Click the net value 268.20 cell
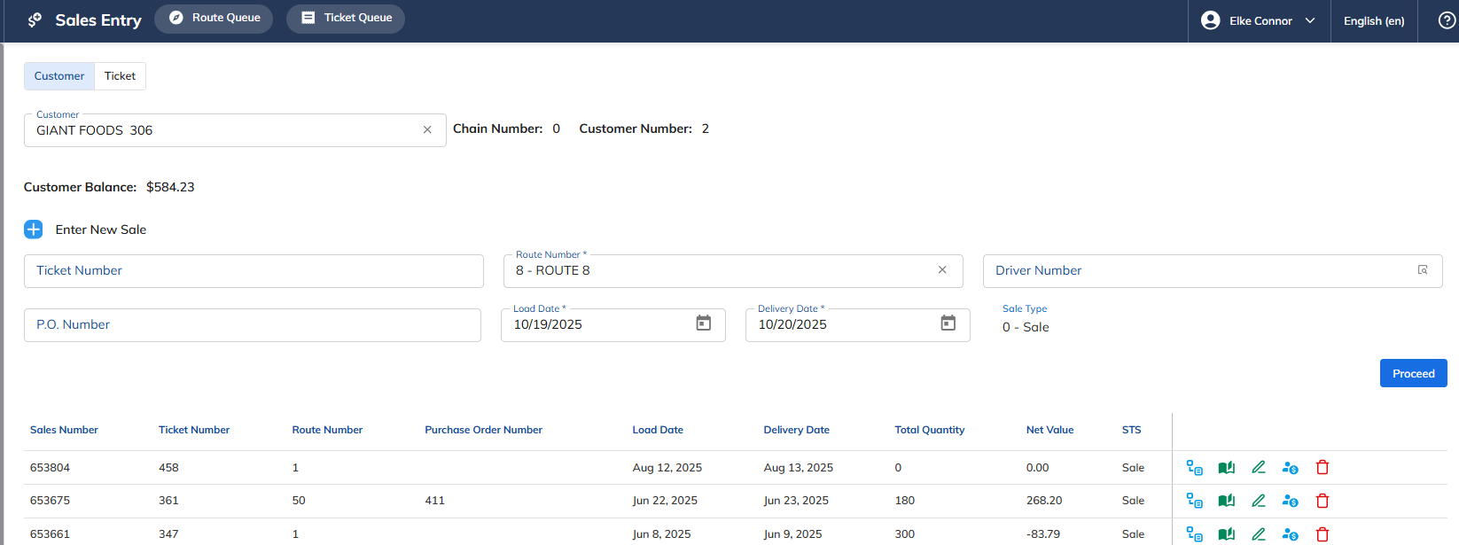 (x=1044, y=501)
